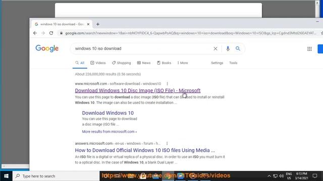Select the All results tab
The height and width of the screenshot is (181, 323).
[x=80, y=63]
